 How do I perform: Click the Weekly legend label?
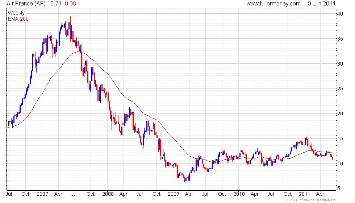(x=16, y=13)
